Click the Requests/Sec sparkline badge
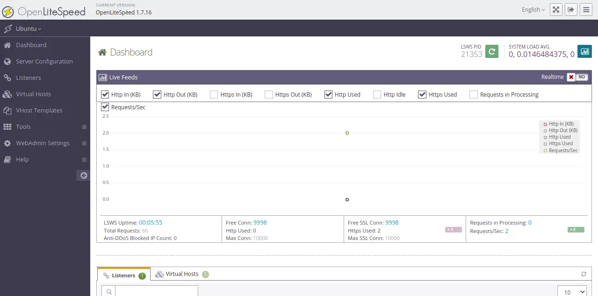 [x=576, y=230]
